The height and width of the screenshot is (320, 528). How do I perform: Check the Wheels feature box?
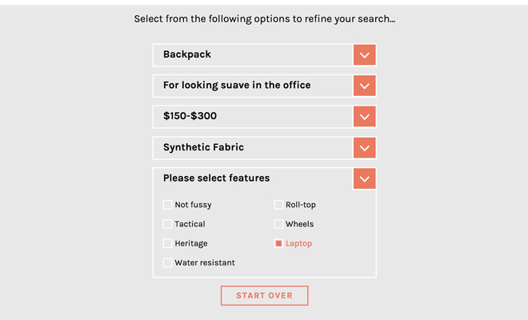click(x=278, y=224)
